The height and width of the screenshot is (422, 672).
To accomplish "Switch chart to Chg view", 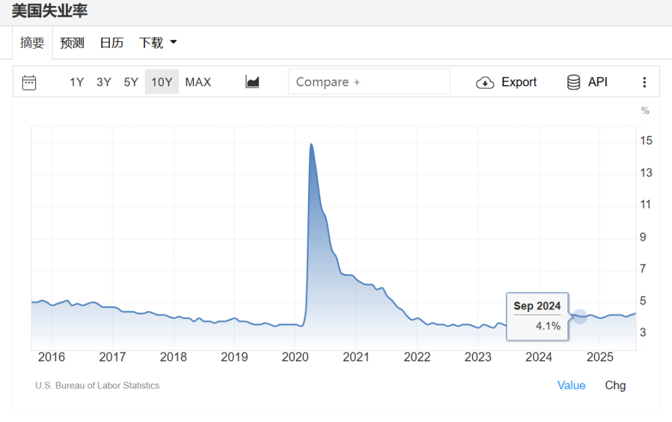I will pyautogui.click(x=615, y=386).
